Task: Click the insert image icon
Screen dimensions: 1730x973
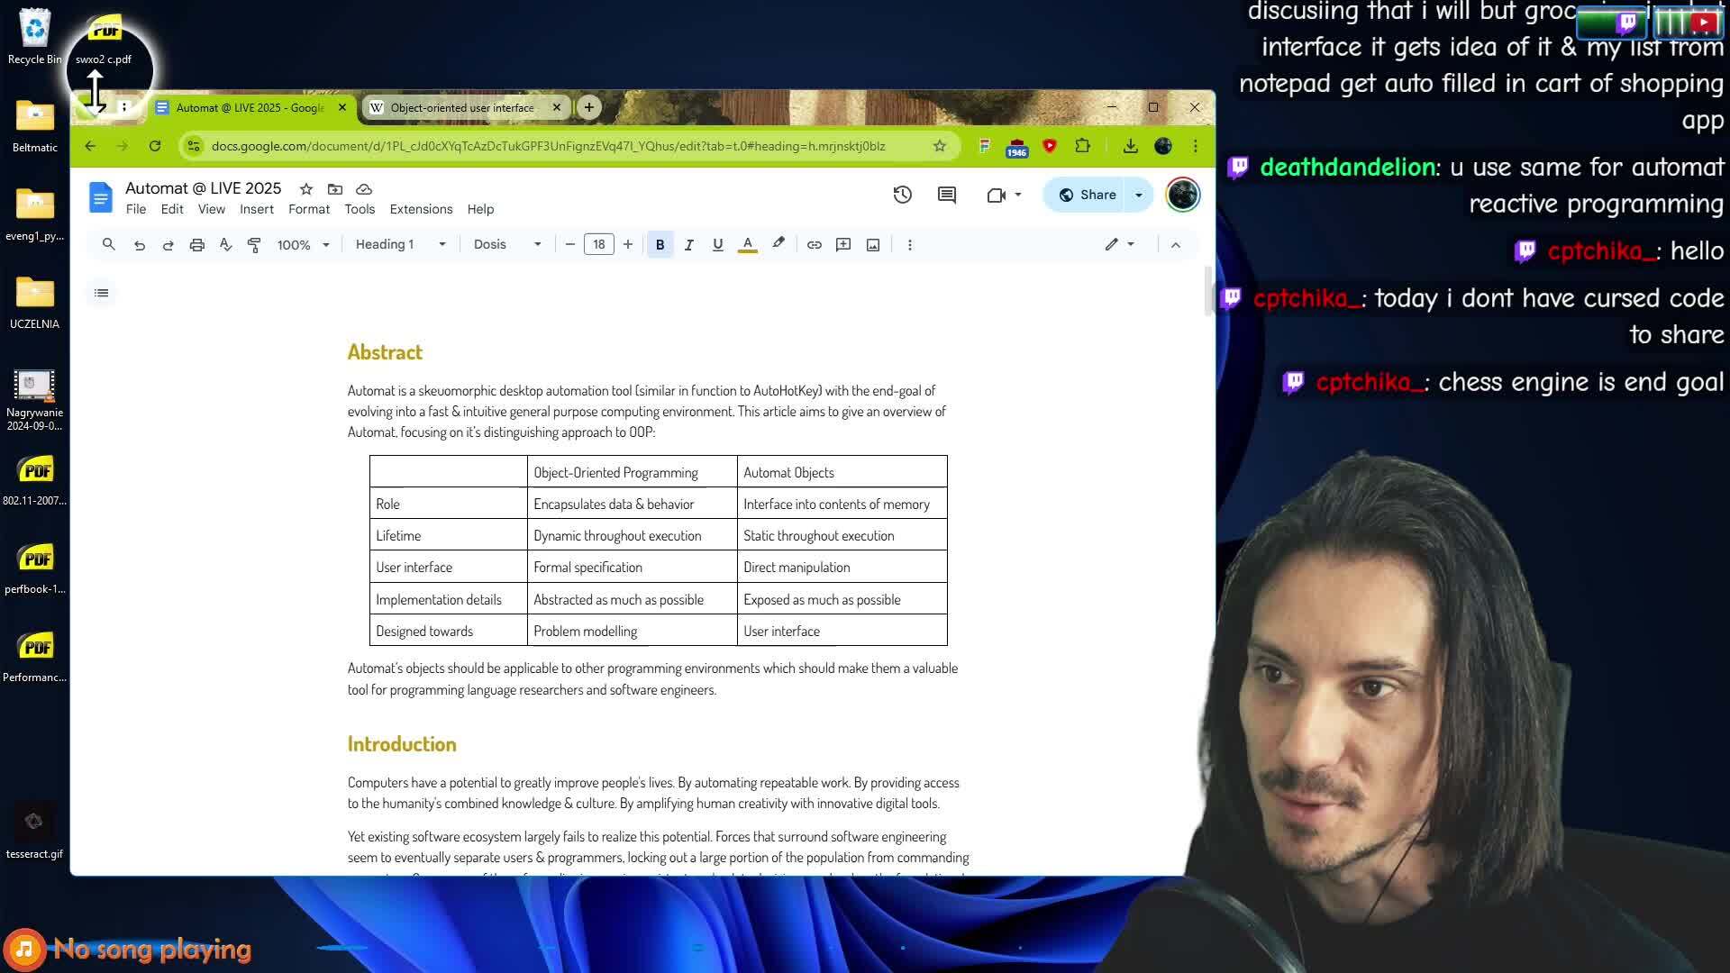Action: coord(872,245)
